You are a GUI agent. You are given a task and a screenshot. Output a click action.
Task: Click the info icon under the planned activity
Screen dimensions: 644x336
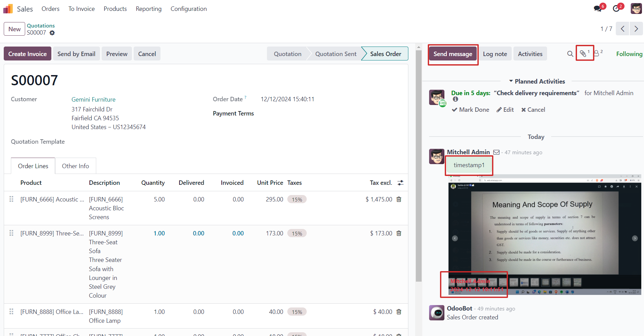click(x=455, y=99)
